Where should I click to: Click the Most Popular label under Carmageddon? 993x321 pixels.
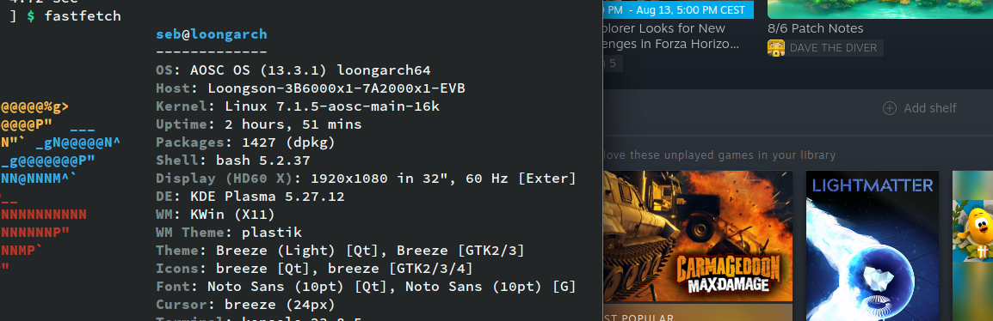click(639, 317)
